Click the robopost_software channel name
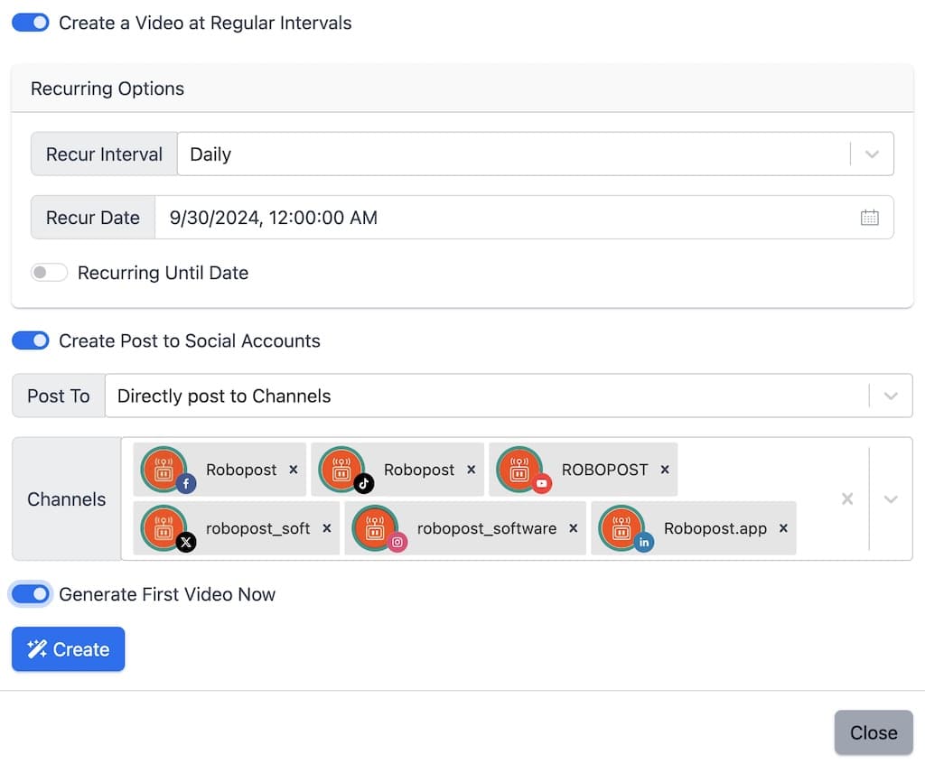Screen dimensions: 925x764 [487, 528]
